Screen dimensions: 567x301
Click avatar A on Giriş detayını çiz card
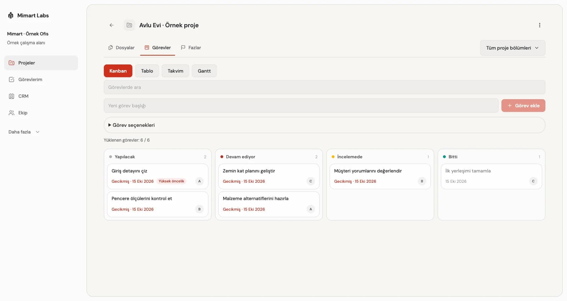coord(200,181)
